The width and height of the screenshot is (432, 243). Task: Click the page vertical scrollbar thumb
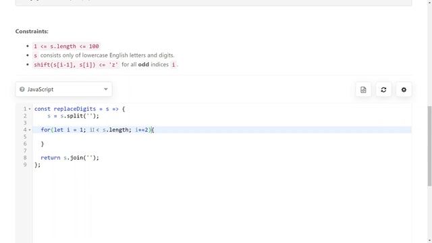click(x=429, y=146)
